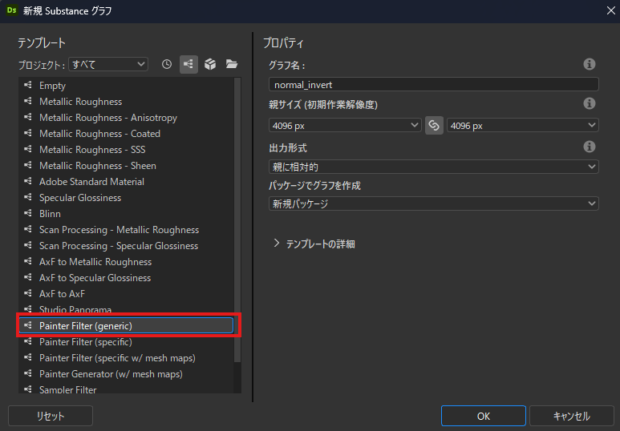Click the リセット button
Viewport: 620px width, 431px height.
[51, 416]
